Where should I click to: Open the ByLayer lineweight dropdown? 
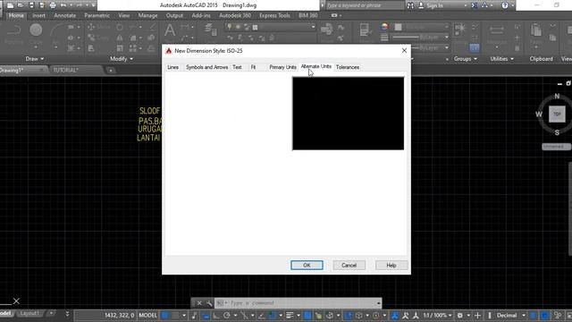(420, 38)
